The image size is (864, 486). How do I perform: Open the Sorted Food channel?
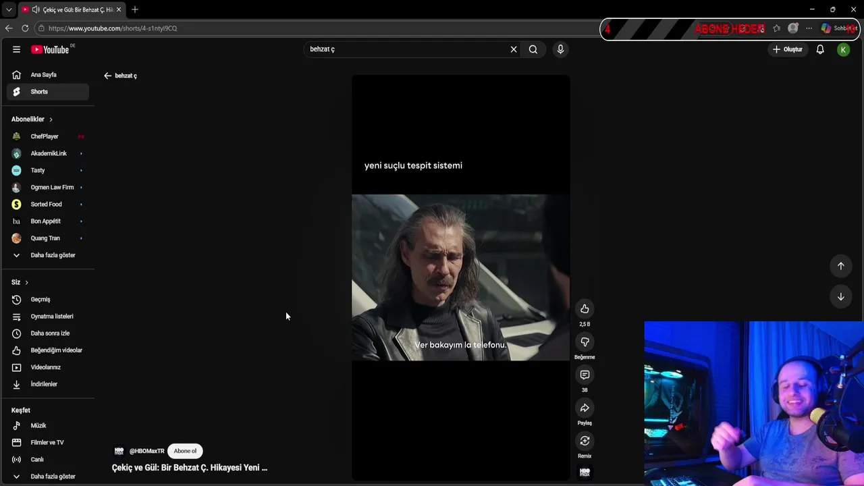point(47,204)
